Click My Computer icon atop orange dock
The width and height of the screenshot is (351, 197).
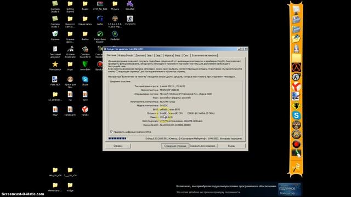(x=296, y=10)
